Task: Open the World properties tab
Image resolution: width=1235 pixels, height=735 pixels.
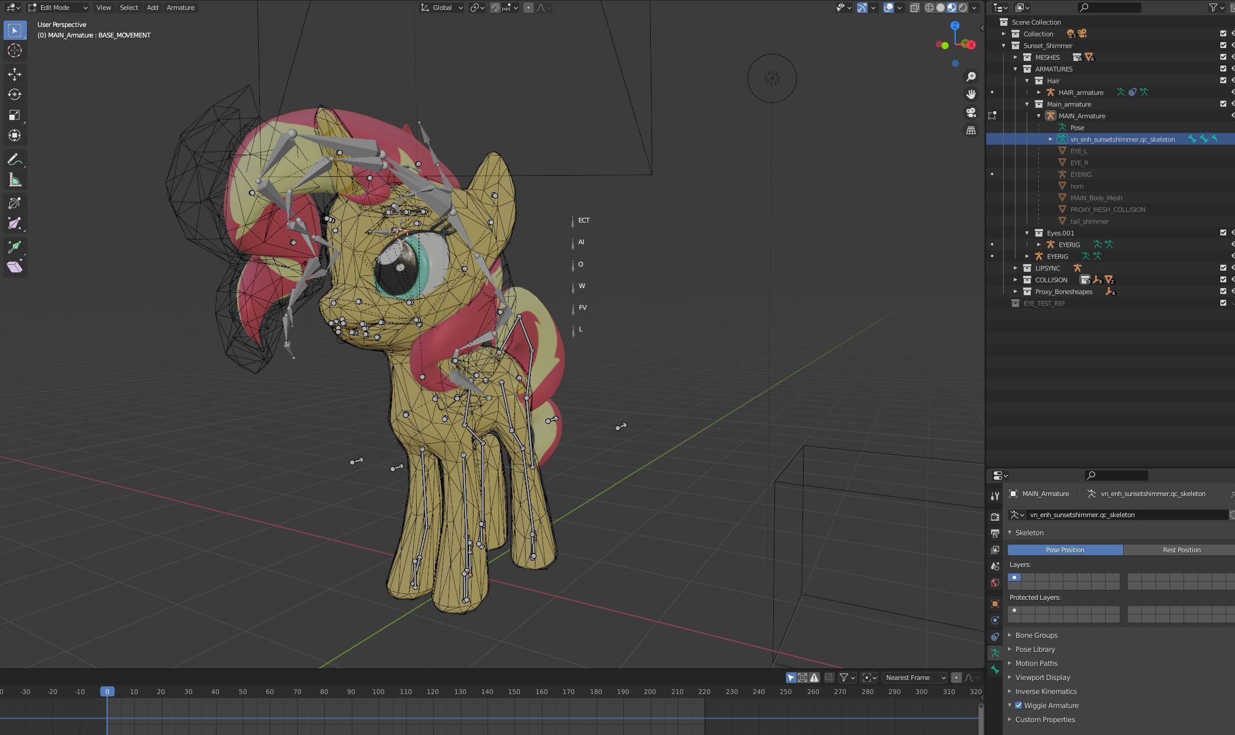Action: (994, 582)
